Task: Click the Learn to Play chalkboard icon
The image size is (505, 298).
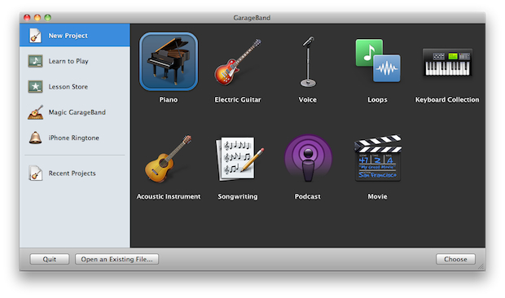Action: point(35,61)
